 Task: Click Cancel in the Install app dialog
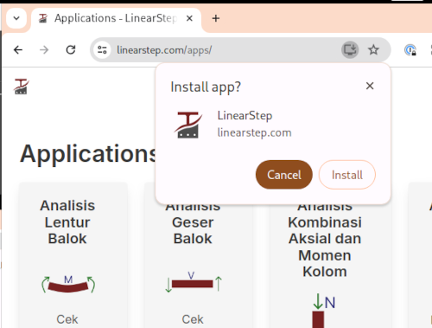[x=284, y=175]
